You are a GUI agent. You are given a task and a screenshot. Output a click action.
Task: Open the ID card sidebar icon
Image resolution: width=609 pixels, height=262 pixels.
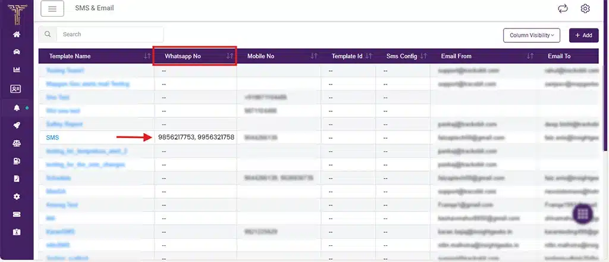click(x=15, y=89)
